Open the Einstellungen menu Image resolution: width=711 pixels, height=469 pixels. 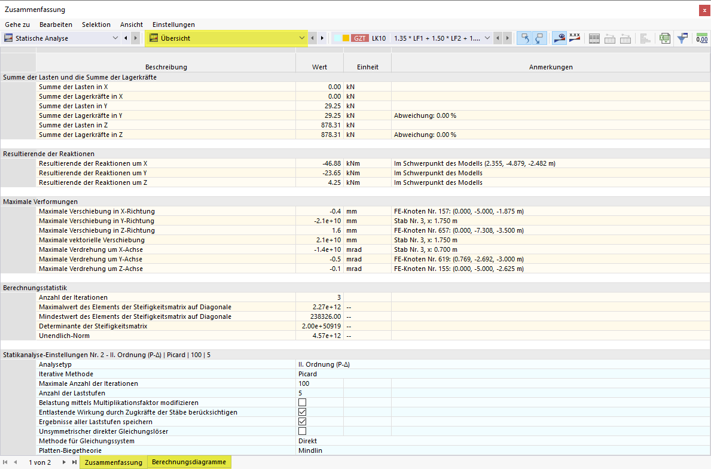(x=173, y=25)
